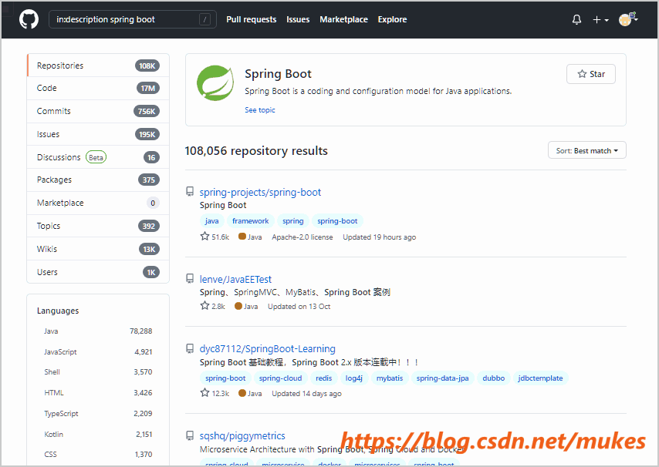Open the Explore page
This screenshot has width=659, height=467.
tap(392, 19)
